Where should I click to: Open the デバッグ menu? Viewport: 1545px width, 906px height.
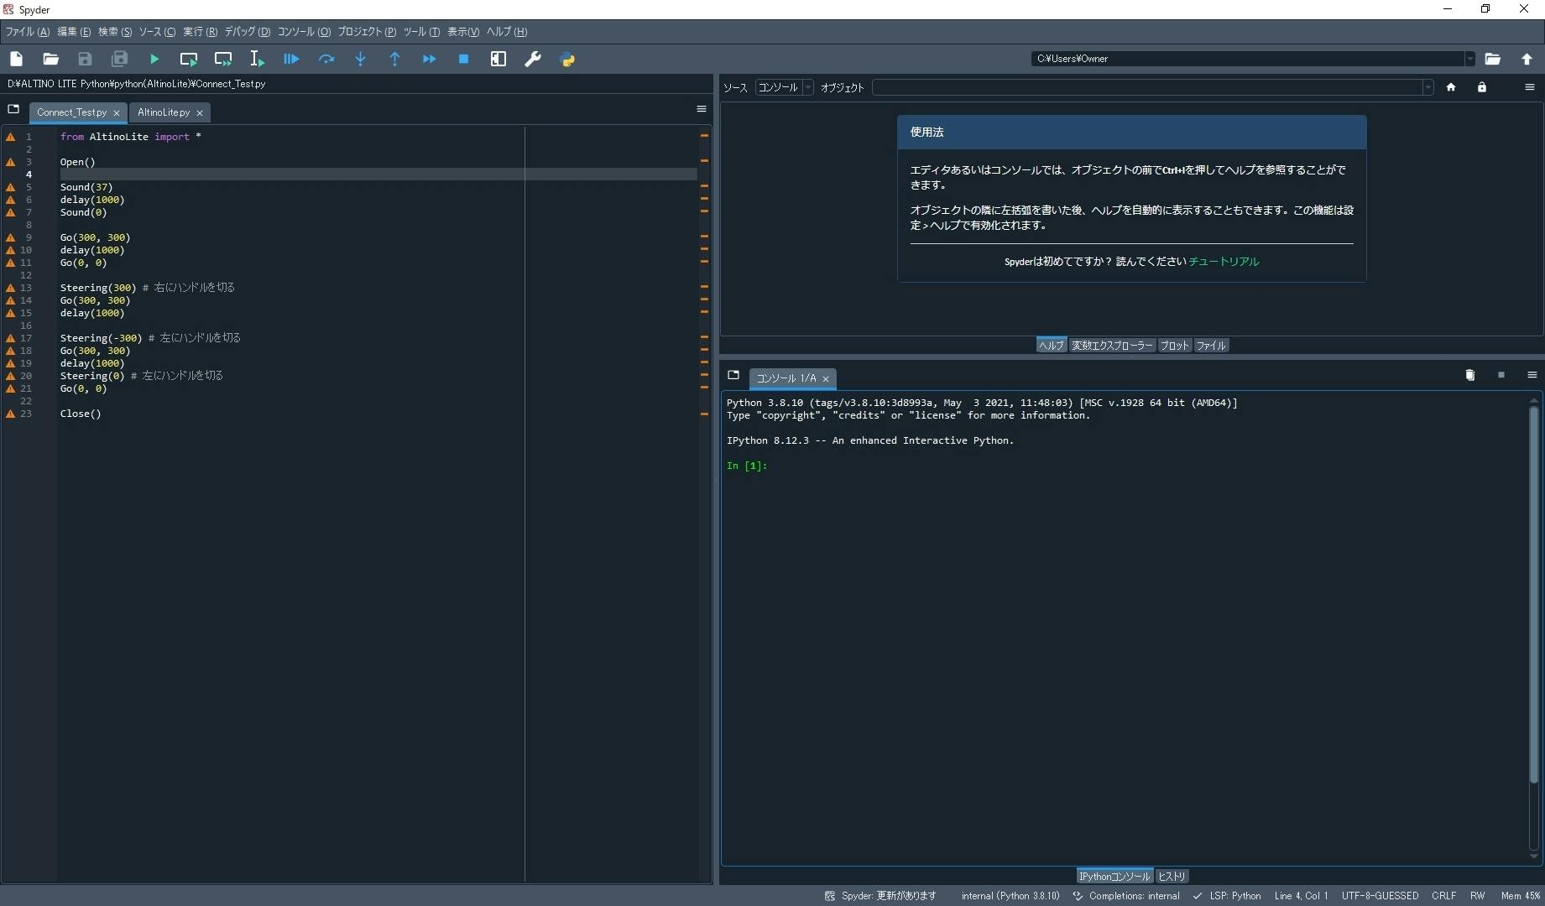point(247,32)
